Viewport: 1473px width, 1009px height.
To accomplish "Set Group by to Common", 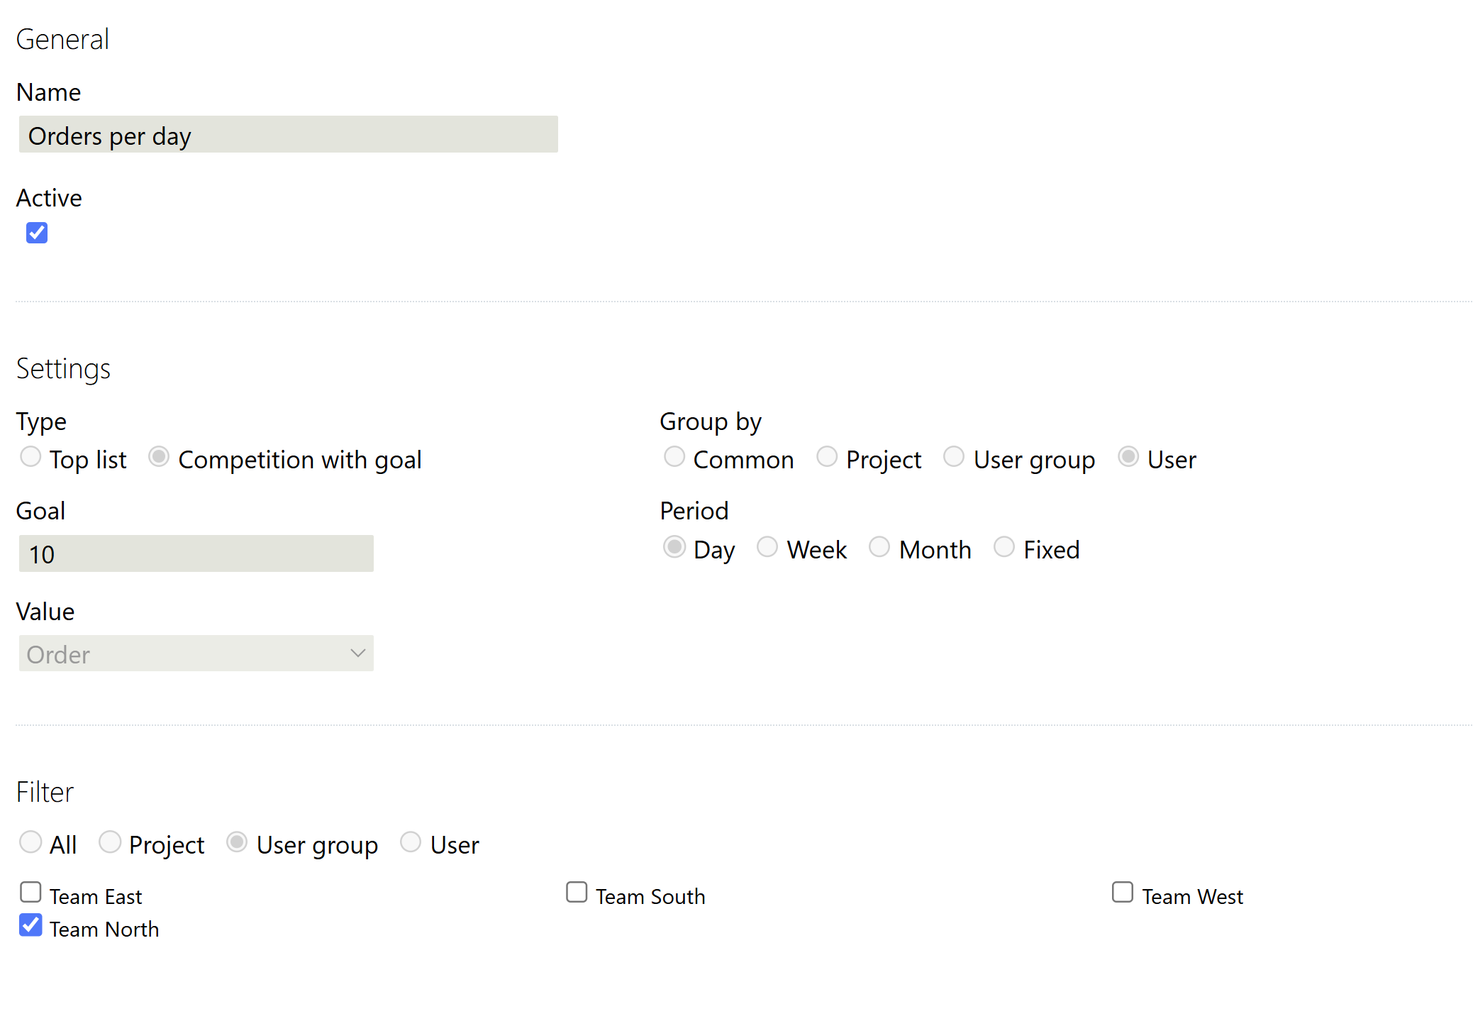I will coord(674,457).
